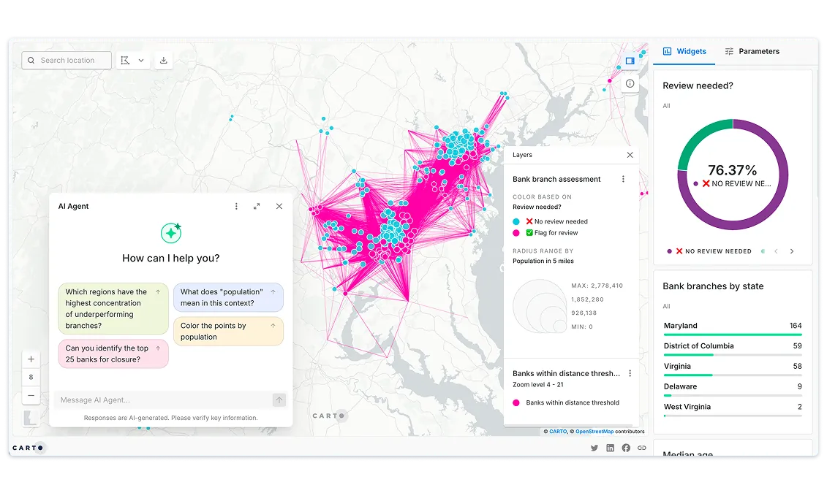Toggle the side panel layout icon

tap(630, 61)
